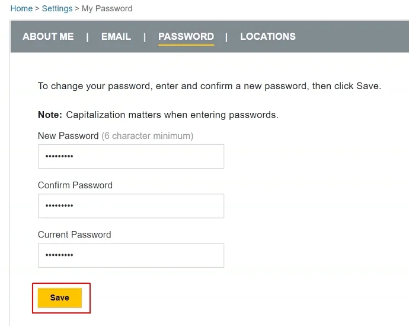Open the About Me tab

pos(48,36)
